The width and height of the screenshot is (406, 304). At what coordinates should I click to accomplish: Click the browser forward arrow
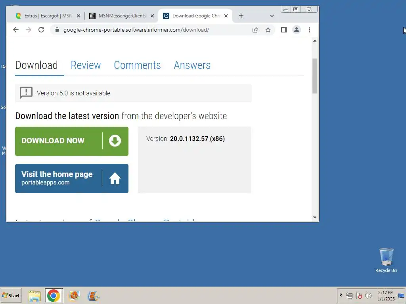pos(29,30)
